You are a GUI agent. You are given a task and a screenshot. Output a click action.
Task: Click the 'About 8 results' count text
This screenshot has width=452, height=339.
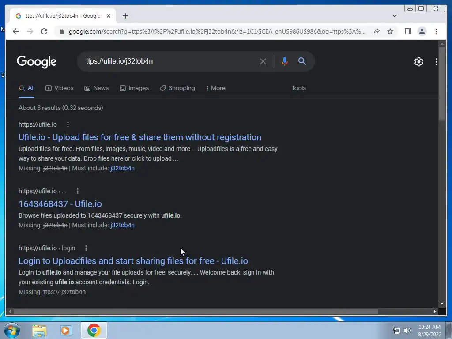coord(60,108)
